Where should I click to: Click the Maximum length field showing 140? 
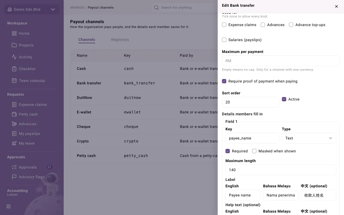281,170
